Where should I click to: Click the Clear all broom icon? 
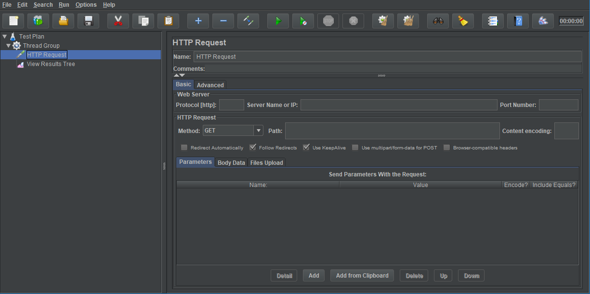tap(463, 21)
